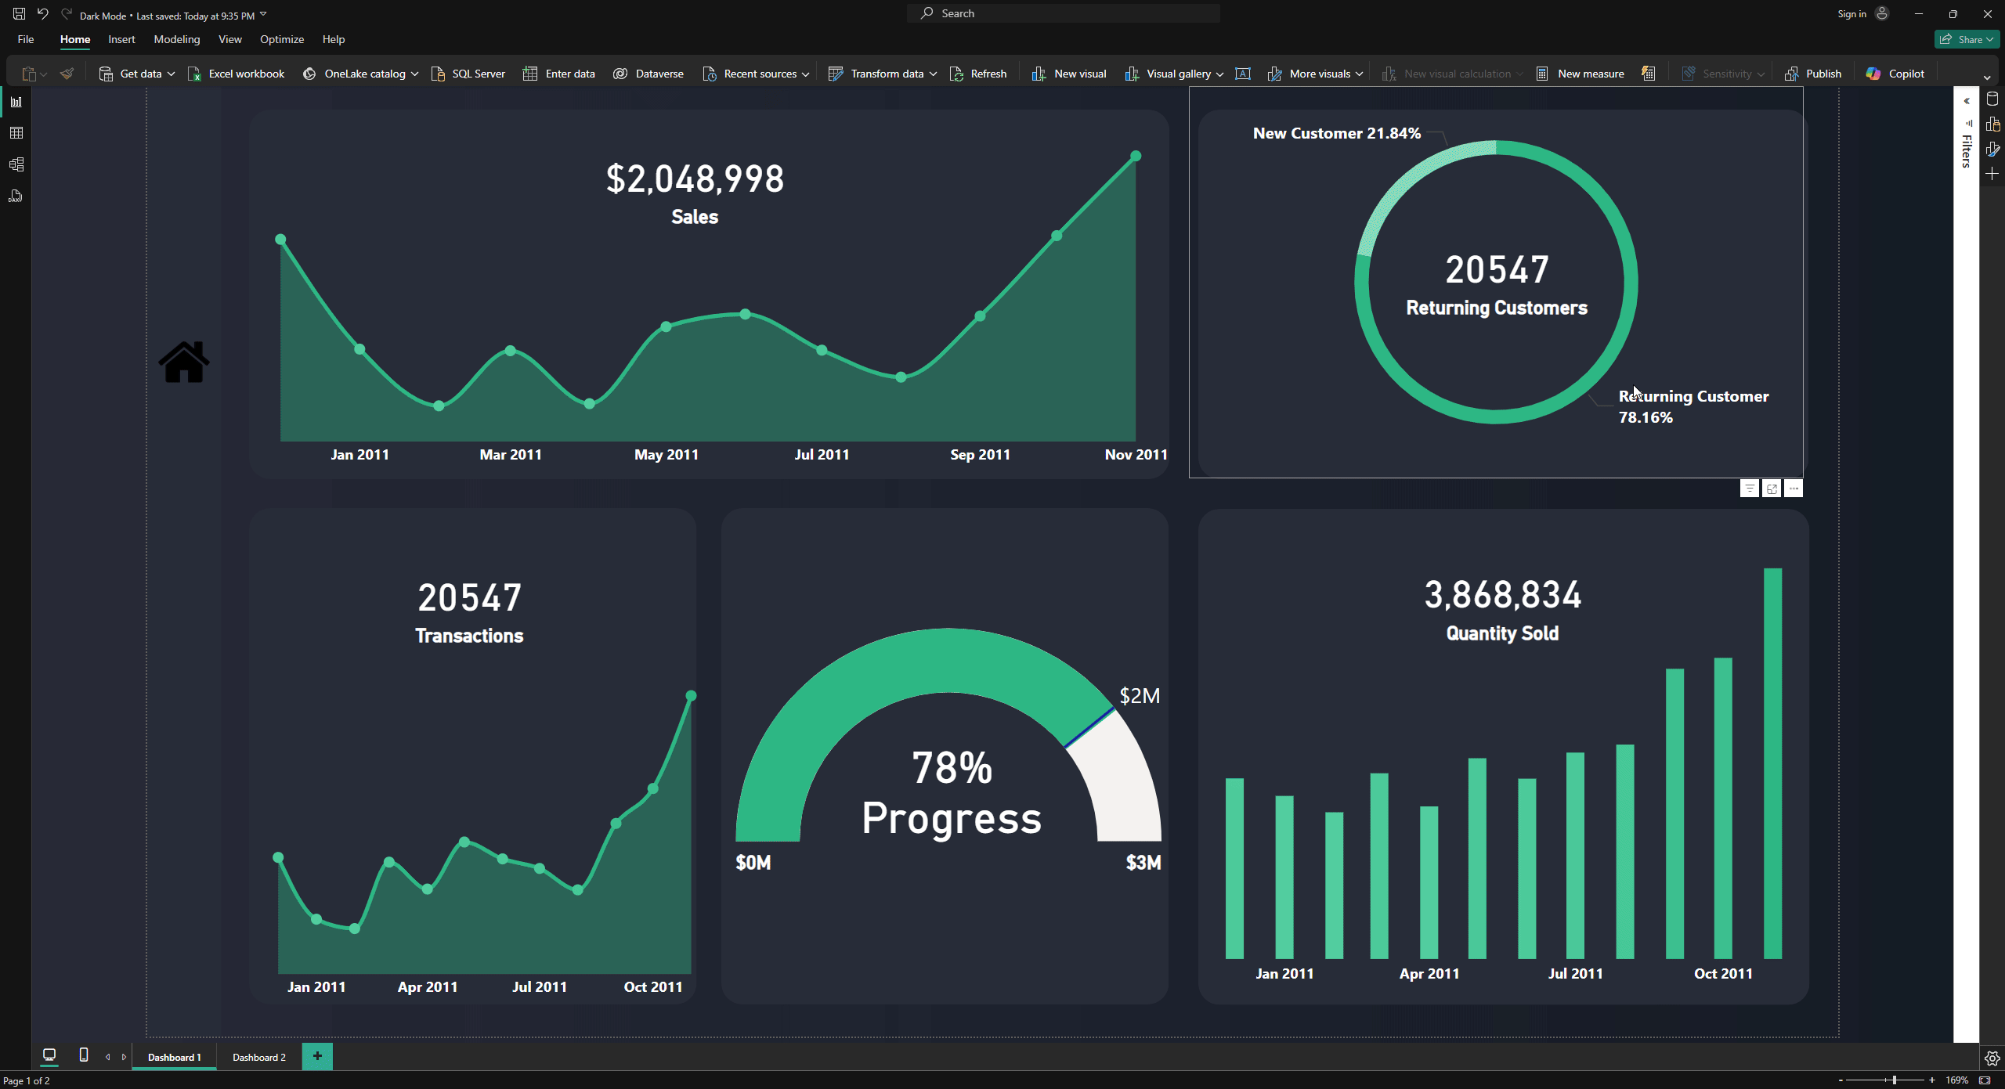Screen dimensions: 2005x1089
Task: Add a new visual using the plus icon
Action: coord(1993,174)
